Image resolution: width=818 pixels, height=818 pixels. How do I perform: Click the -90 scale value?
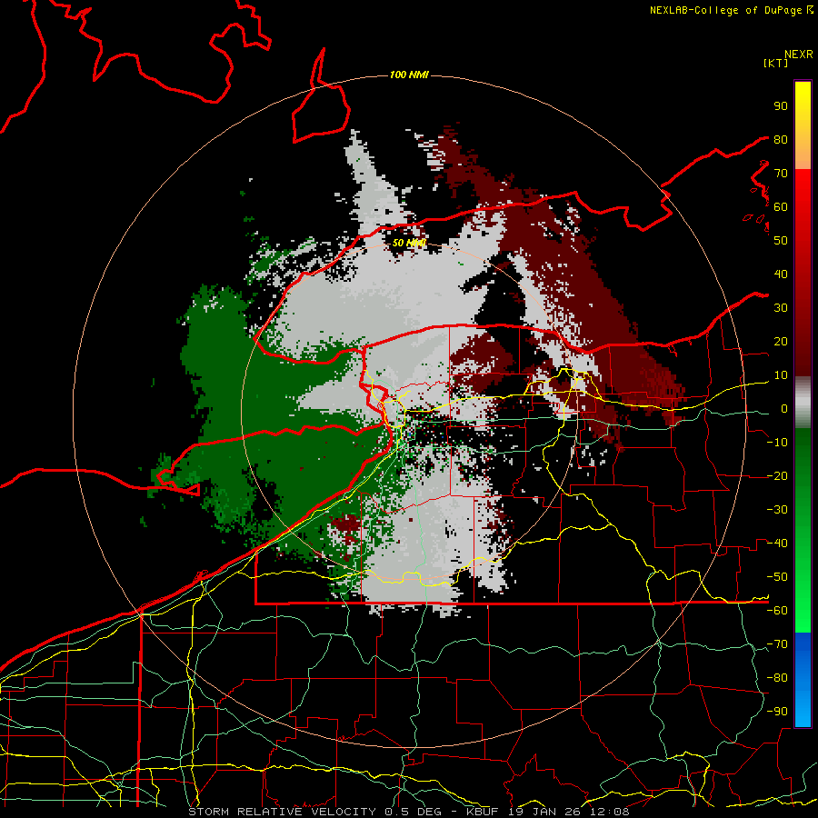point(777,712)
